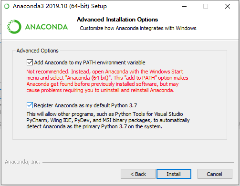Screen dimensions: 240x186
Task: Click the Anaconda icon in the title bar
Action: [x=7, y=6]
